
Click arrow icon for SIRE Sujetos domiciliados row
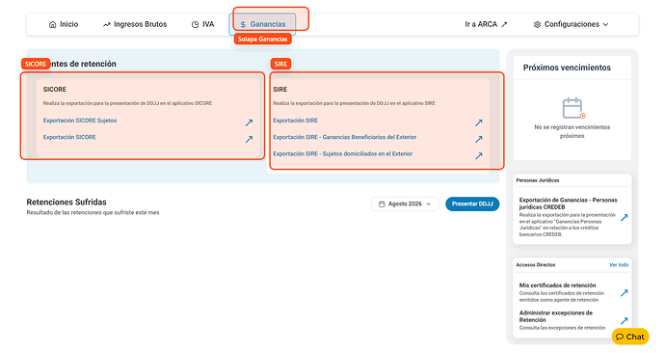tap(479, 155)
